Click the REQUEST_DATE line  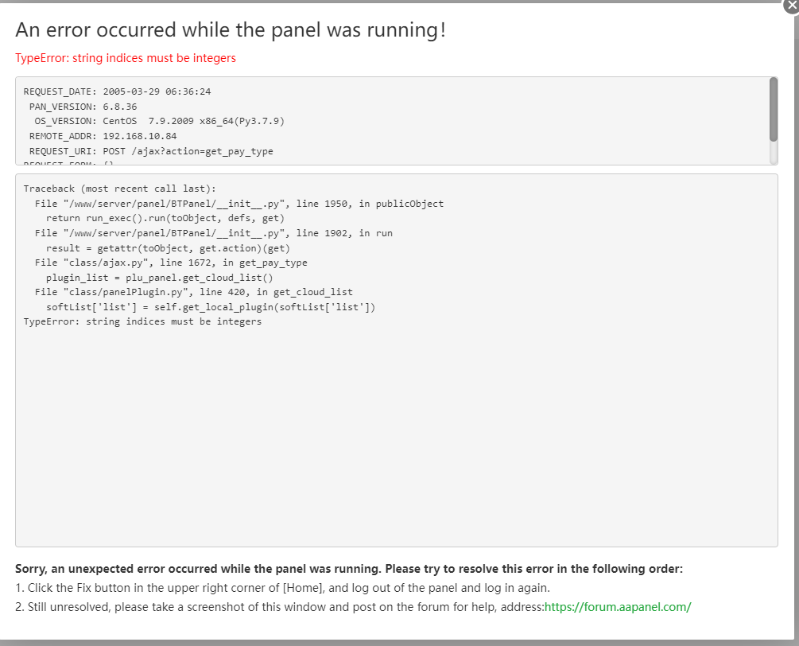(117, 91)
